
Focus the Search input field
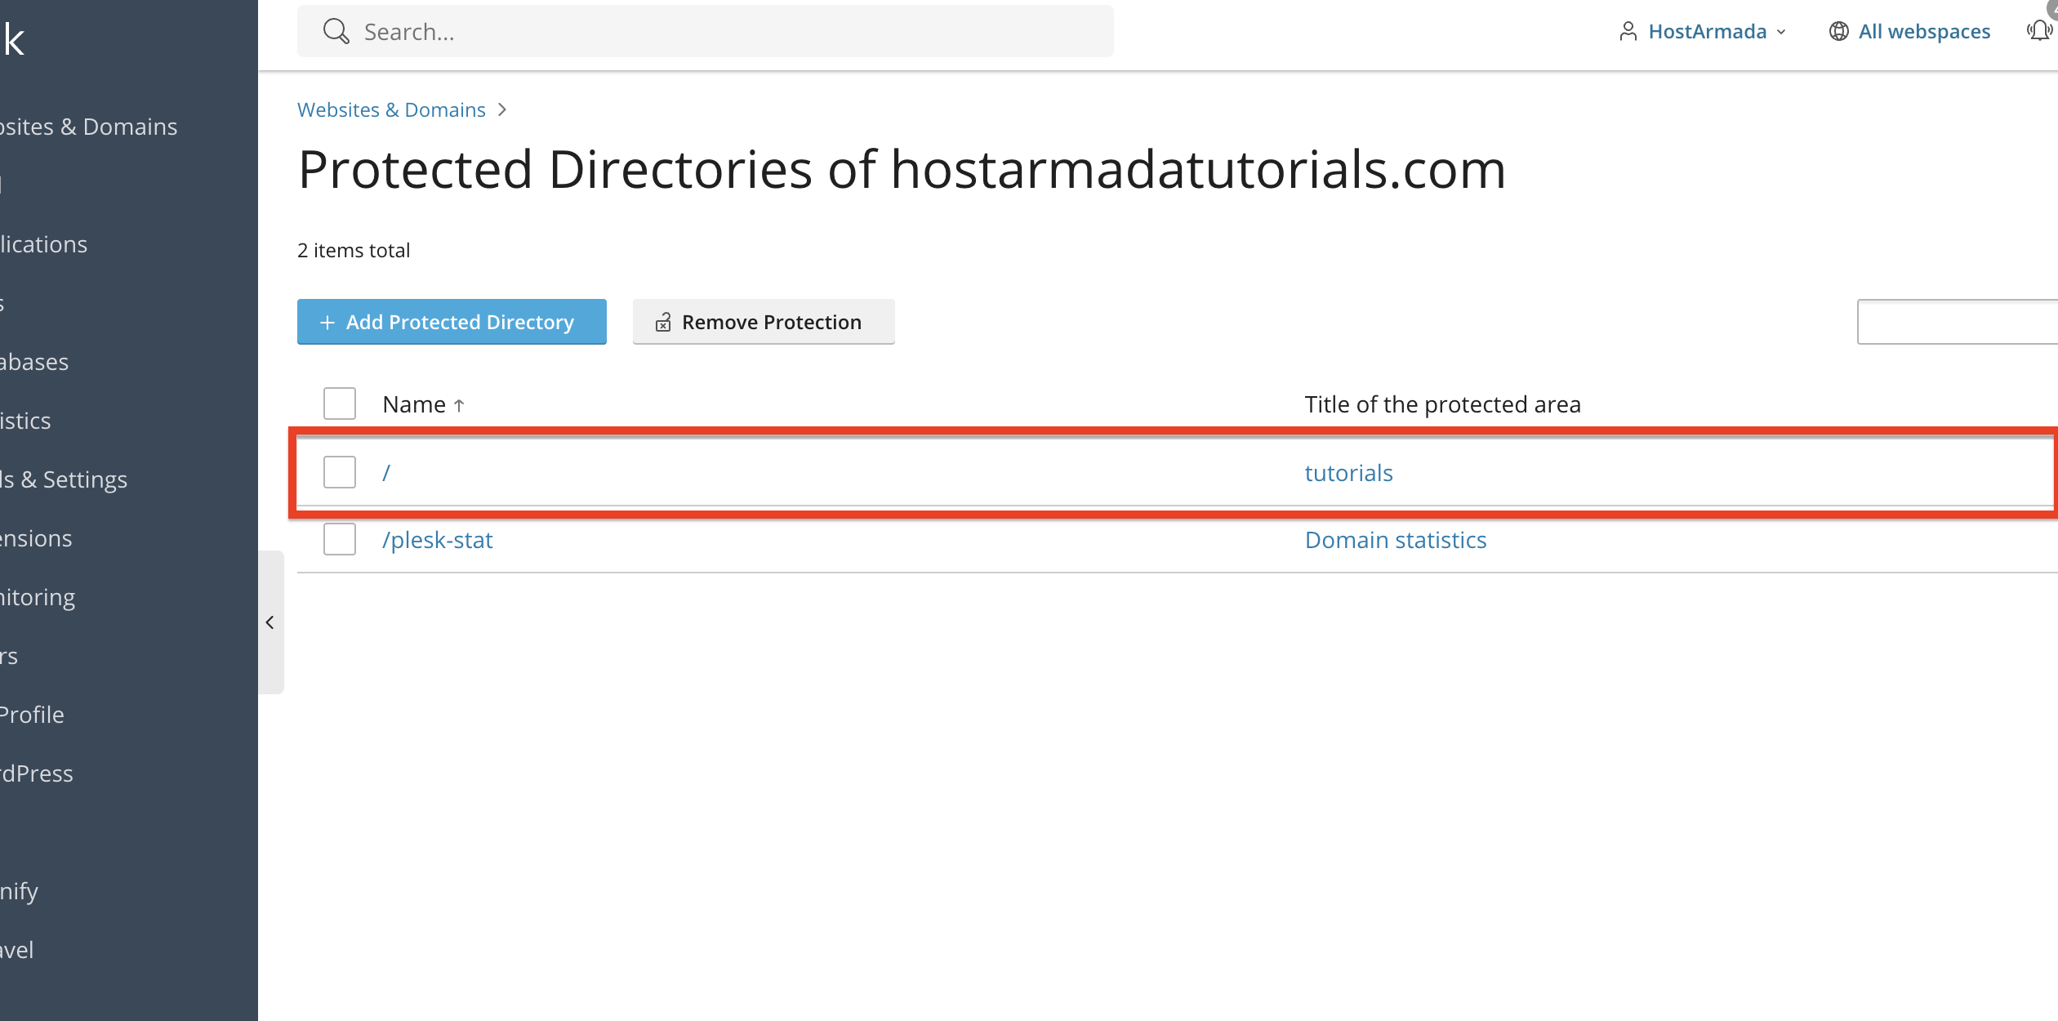(706, 32)
